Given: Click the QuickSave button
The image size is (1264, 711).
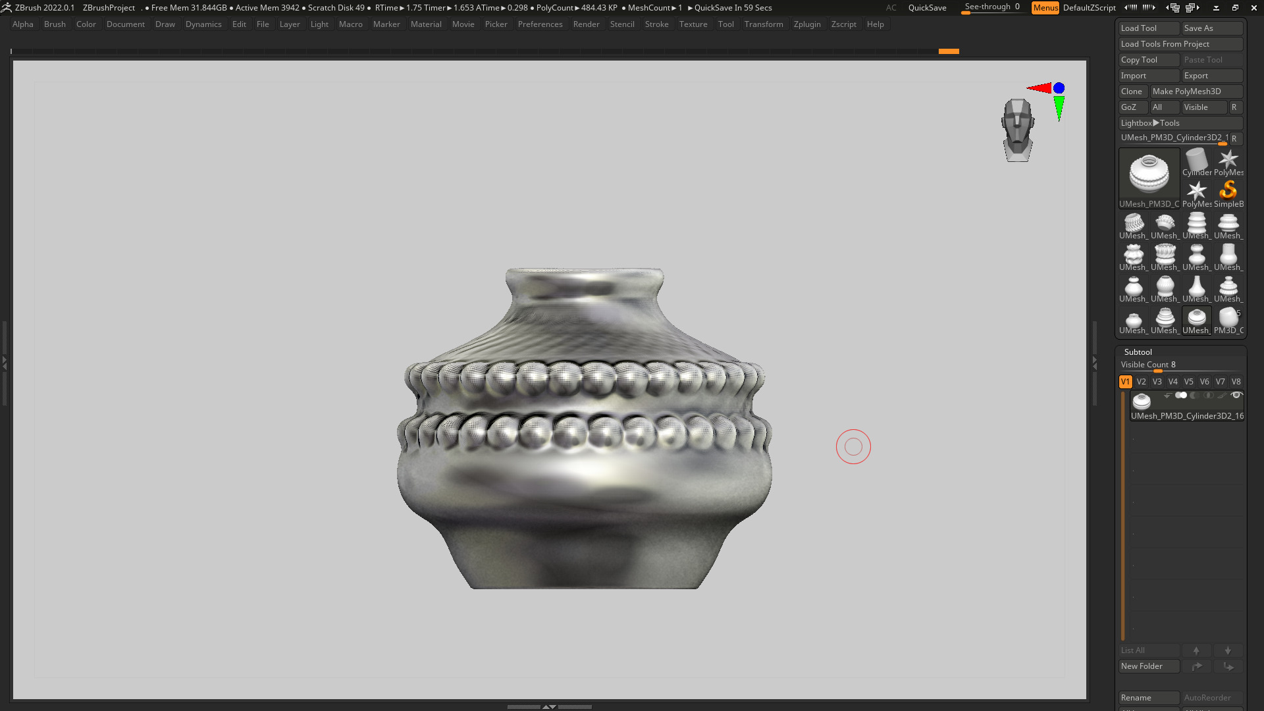Looking at the screenshot, I should 927,8.
